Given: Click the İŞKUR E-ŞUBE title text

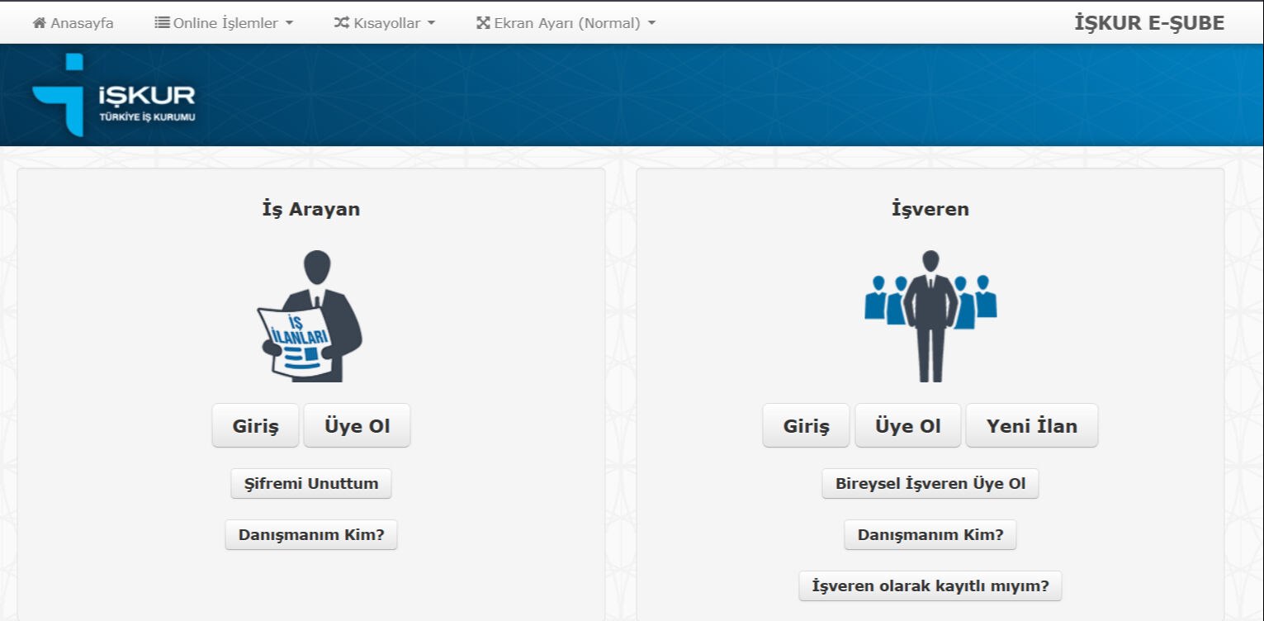Looking at the screenshot, I should point(1148,23).
